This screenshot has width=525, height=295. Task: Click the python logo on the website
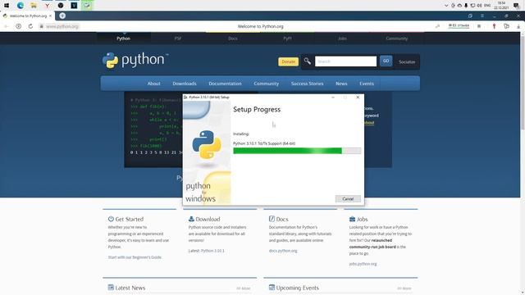tap(135, 61)
